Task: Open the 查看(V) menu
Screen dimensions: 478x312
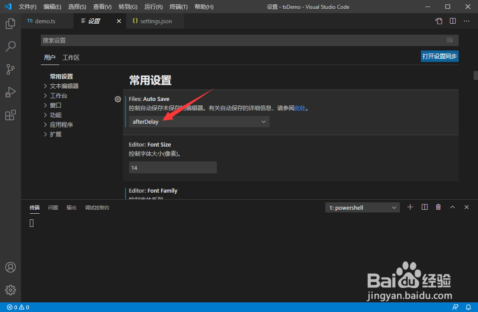Action: click(x=102, y=7)
